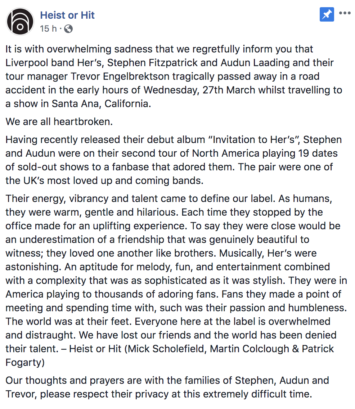Click the Heist or Hit profile logo
This screenshot has height=409, width=355.
tap(21, 22)
